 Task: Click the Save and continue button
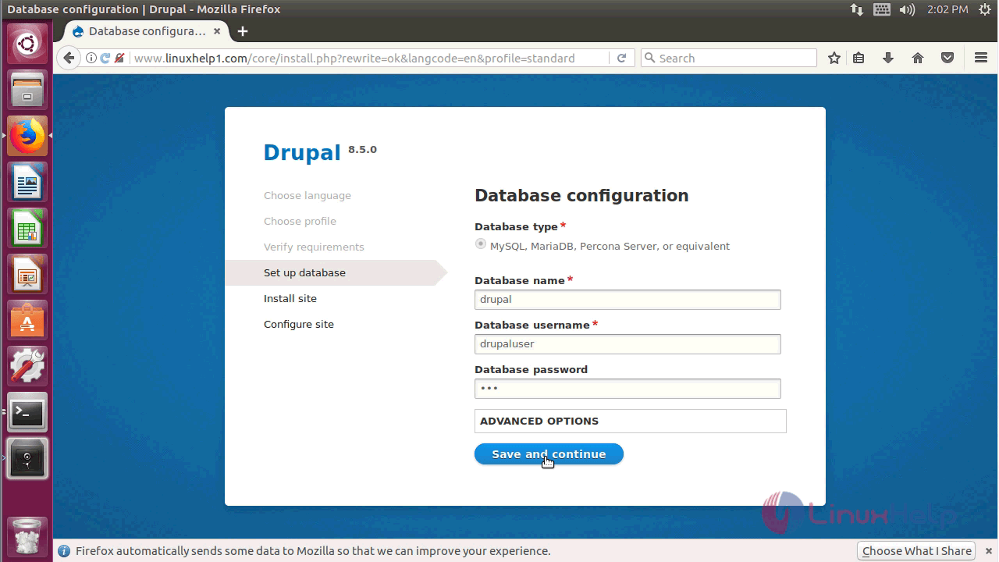pos(549,454)
